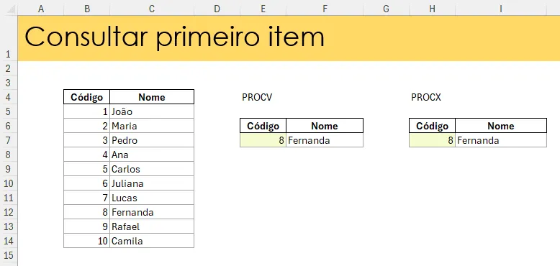Select the cell containing Camila
560x266 pixels.
pyautogui.click(x=152, y=241)
